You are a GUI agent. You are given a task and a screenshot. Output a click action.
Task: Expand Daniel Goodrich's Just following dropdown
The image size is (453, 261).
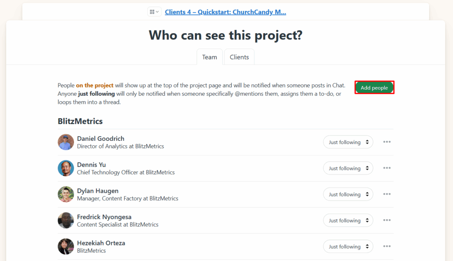(x=348, y=142)
